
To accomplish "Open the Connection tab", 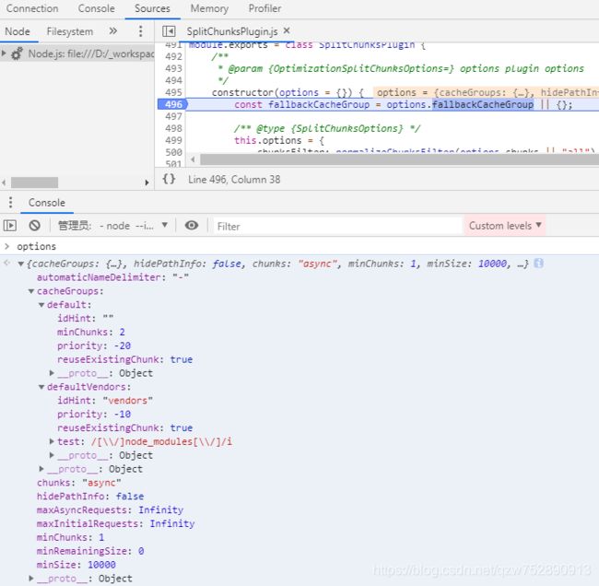I will point(32,8).
